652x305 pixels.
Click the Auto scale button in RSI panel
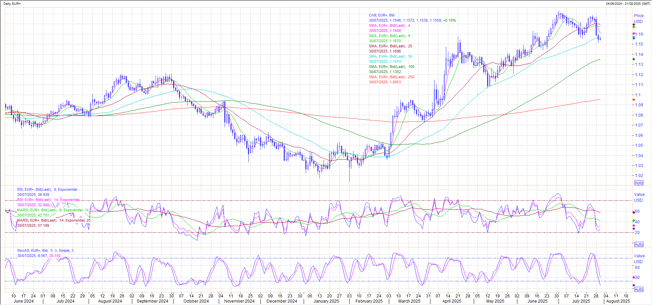(x=639, y=245)
